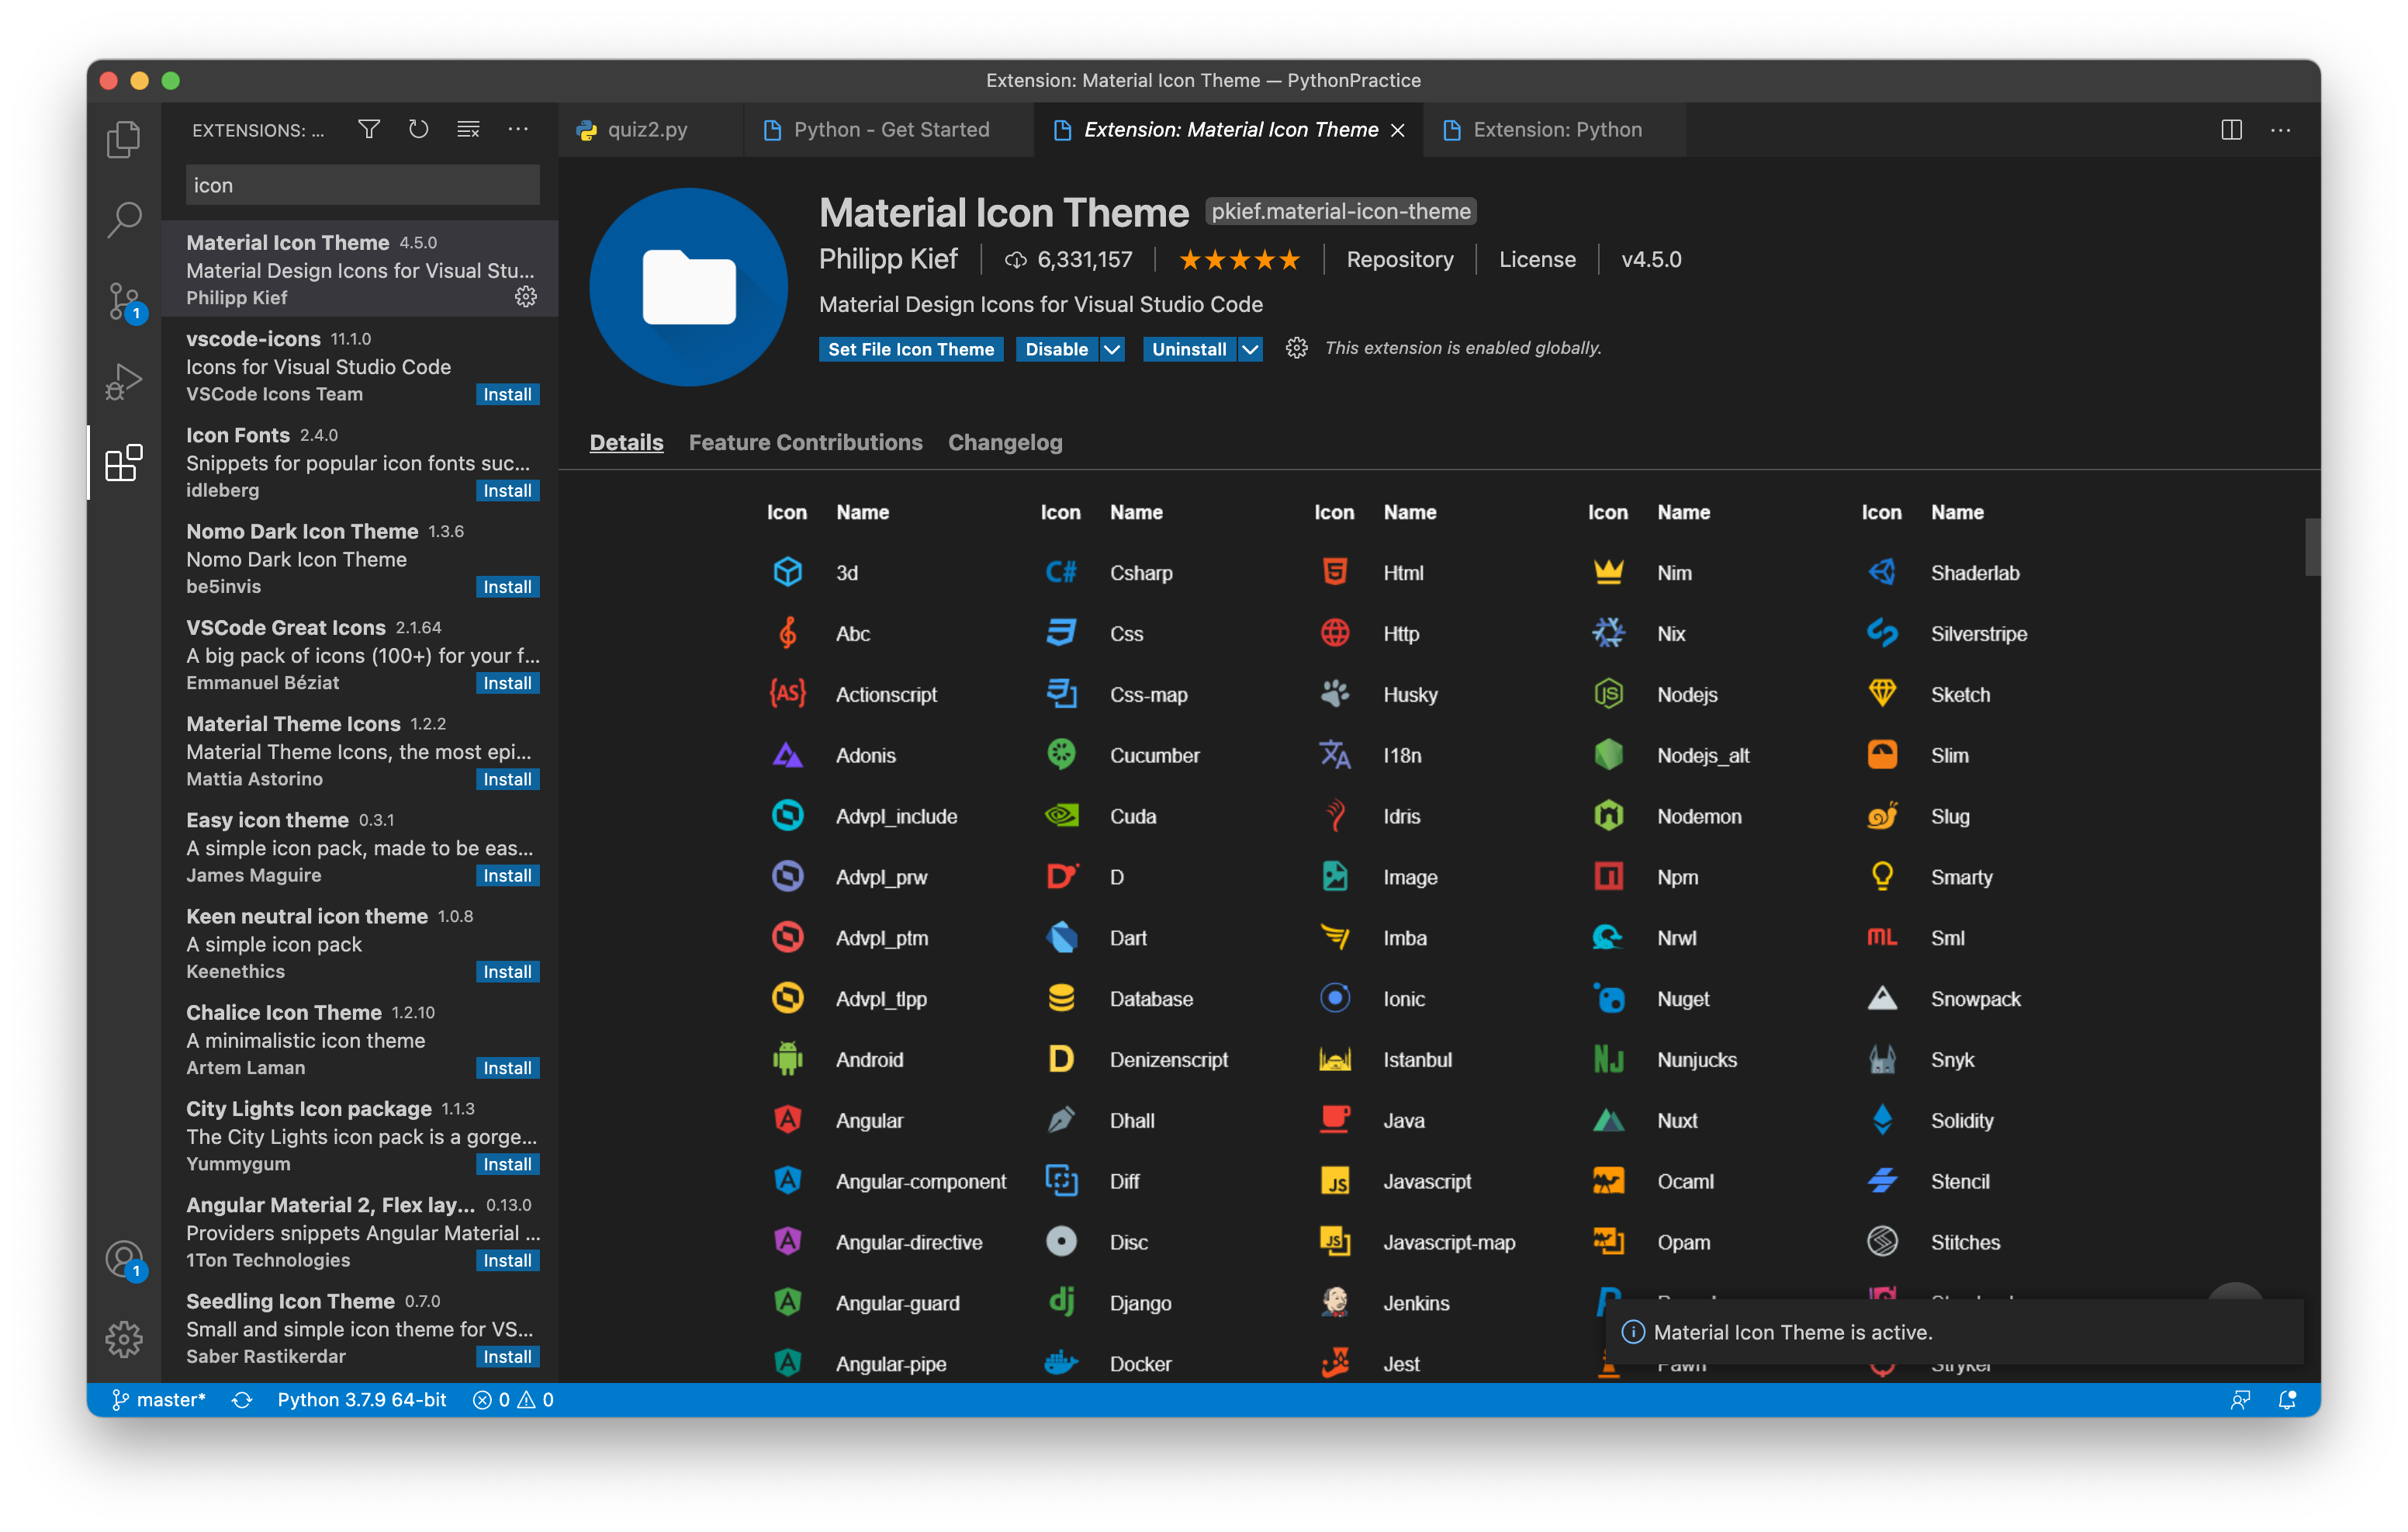
Task: Select Python 3.7.9 64-bit interpreter in status bar
Action: [x=362, y=1400]
